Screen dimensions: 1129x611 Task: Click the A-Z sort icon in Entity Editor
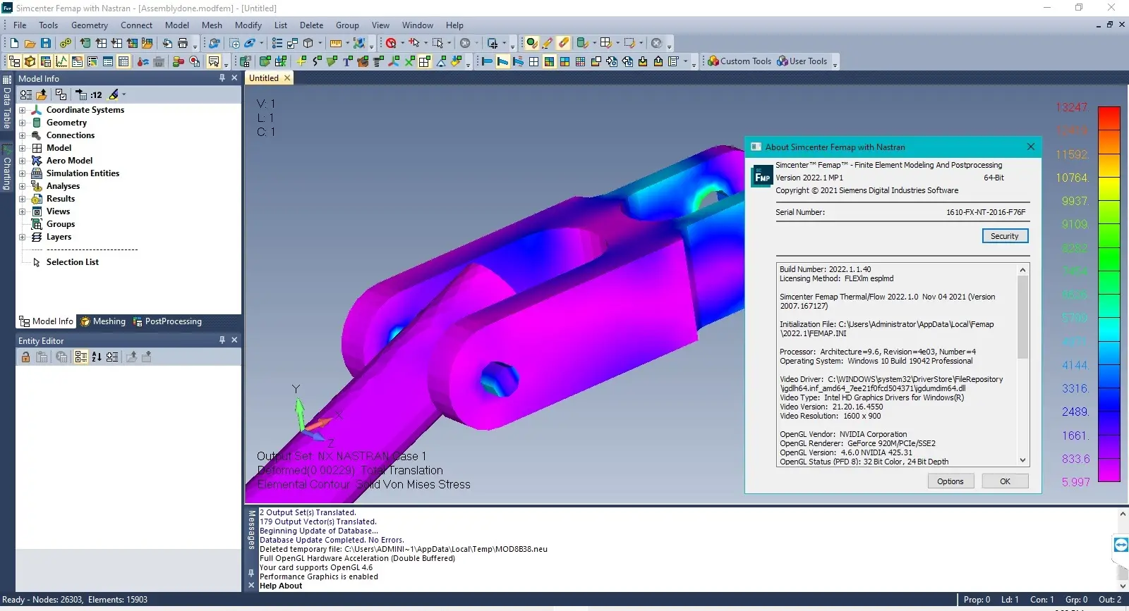pos(97,357)
